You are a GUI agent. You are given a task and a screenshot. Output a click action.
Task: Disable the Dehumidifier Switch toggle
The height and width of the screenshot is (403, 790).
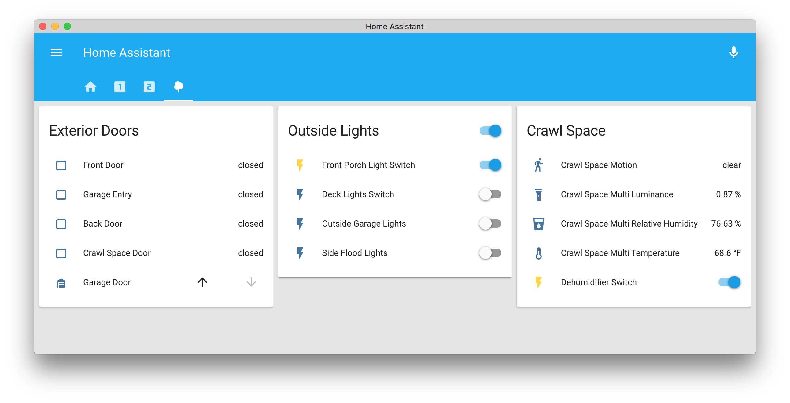coord(729,282)
